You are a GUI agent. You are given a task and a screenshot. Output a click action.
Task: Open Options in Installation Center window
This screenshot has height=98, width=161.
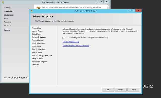pos(7,30)
